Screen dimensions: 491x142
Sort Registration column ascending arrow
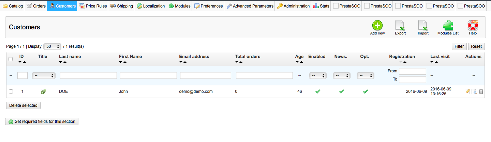(x=404, y=62)
